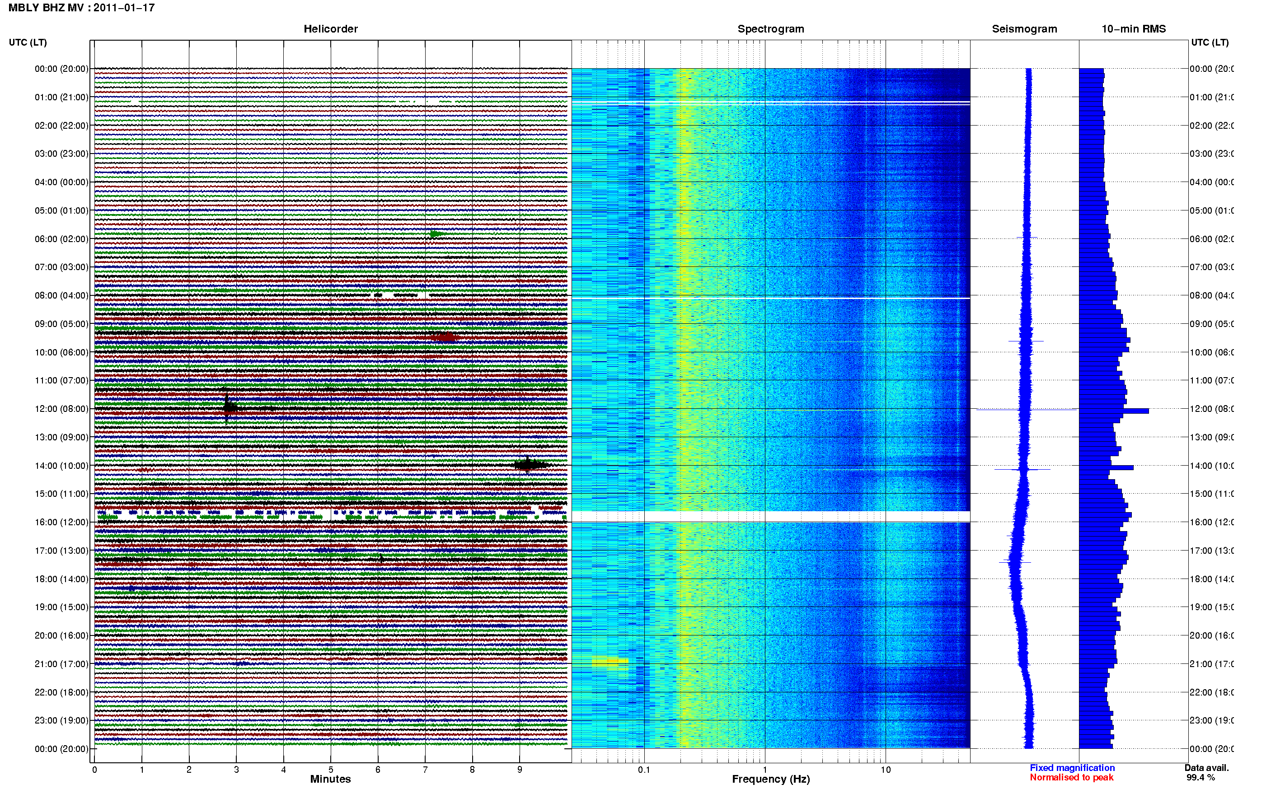Click the 06:00 (02:00) time label on the left axis

click(x=61, y=239)
